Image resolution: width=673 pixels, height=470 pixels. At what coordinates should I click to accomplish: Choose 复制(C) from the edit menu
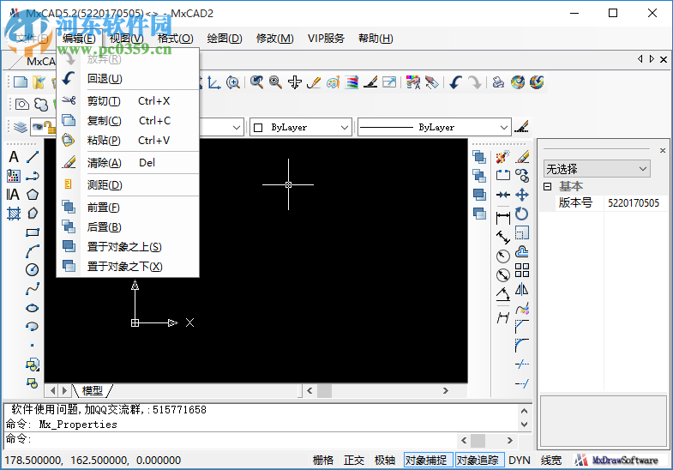coord(128,121)
